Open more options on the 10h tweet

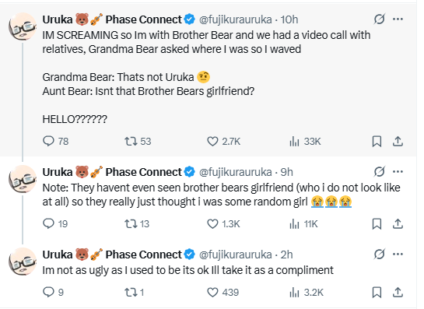point(398,19)
